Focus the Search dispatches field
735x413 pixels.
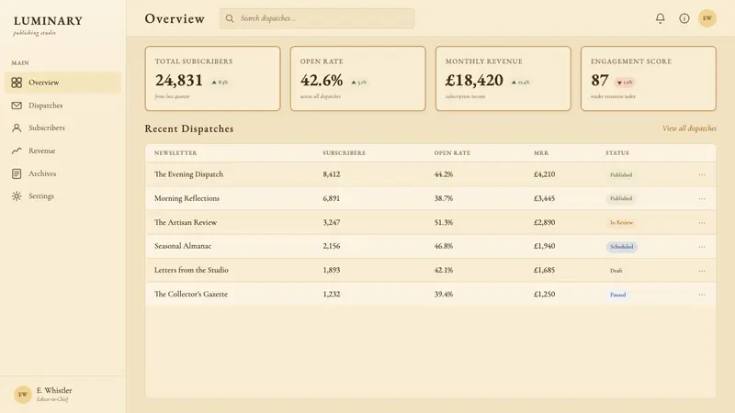tap(317, 18)
